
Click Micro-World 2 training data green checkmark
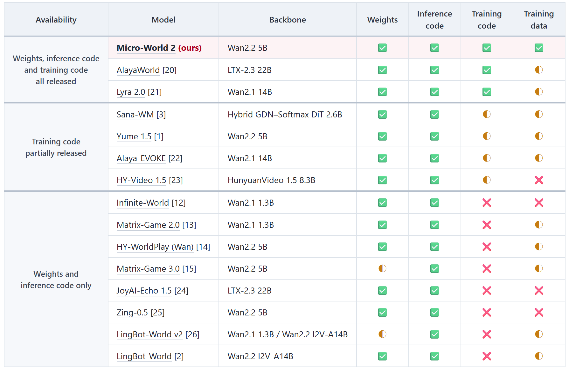[x=539, y=48]
